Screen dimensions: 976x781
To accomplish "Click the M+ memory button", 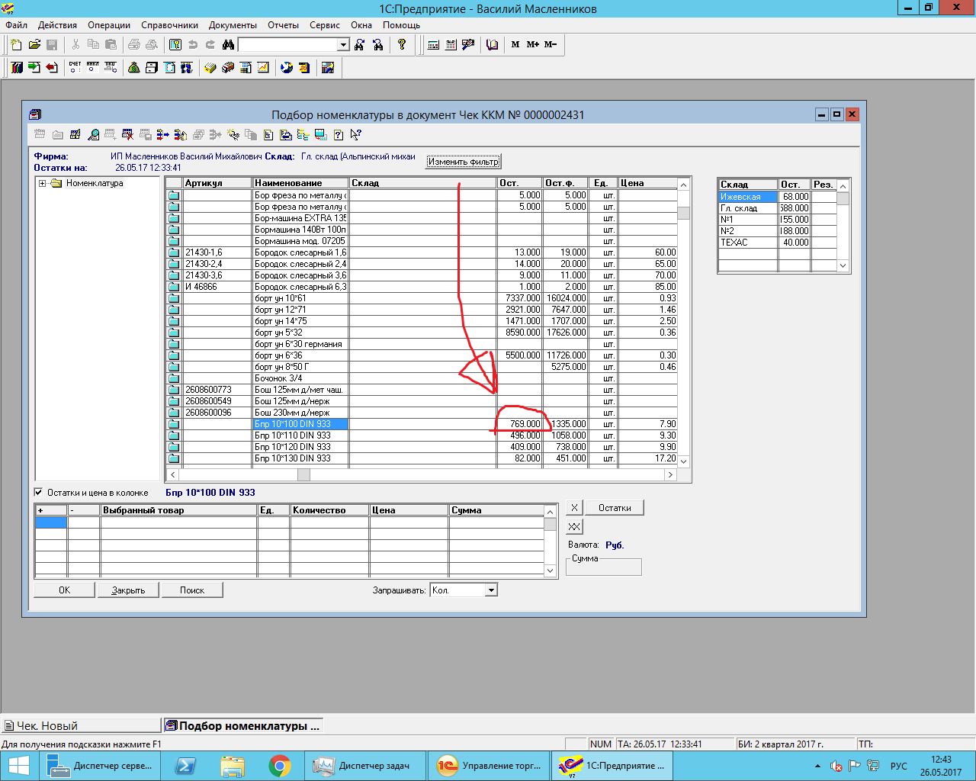I will pos(532,45).
